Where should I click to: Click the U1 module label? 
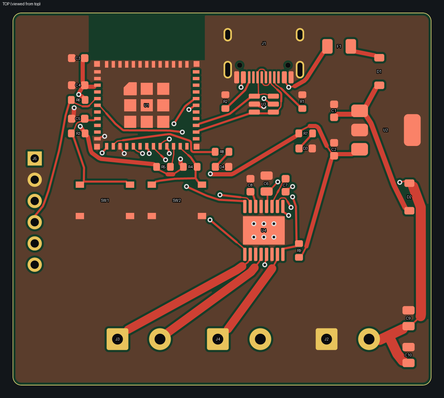click(x=146, y=105)
